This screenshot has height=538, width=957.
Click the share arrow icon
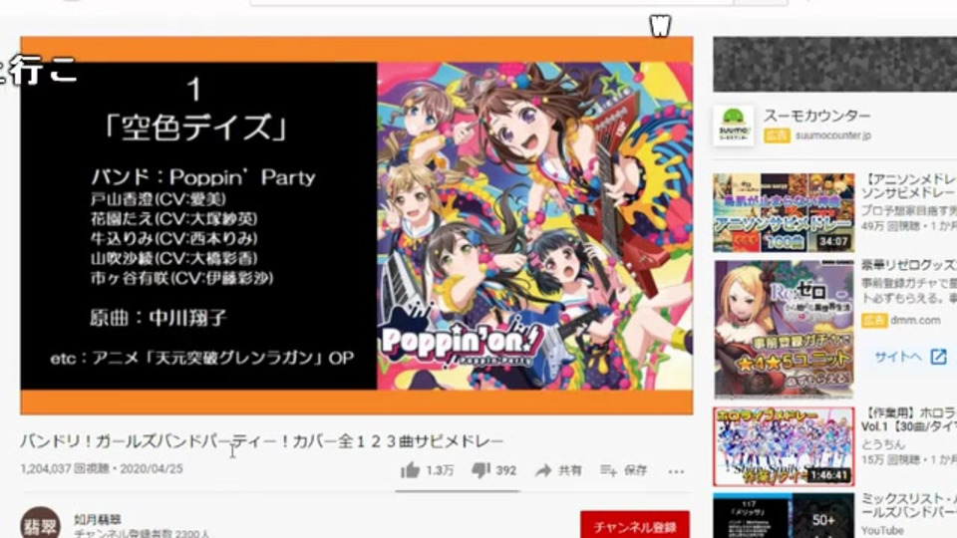pos(543,470)
